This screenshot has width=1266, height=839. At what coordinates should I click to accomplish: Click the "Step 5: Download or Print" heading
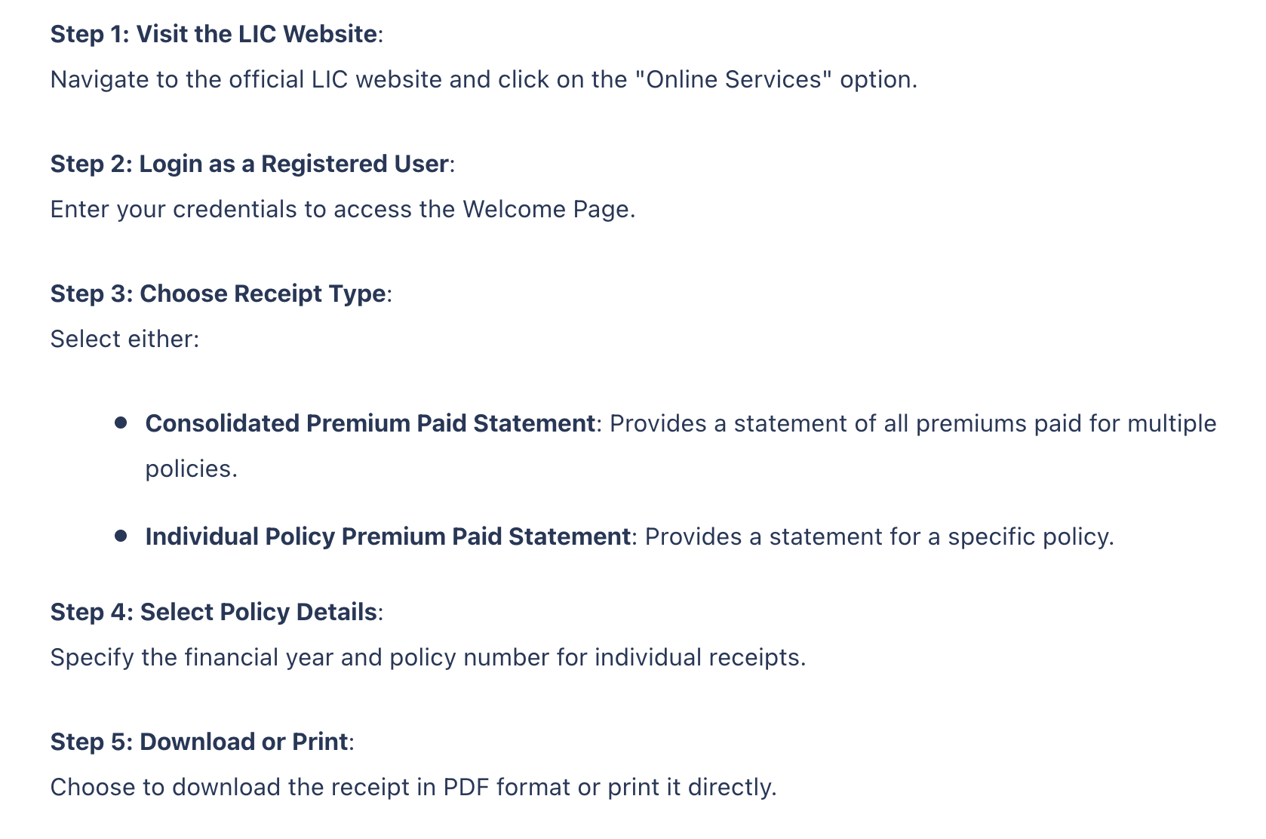tap(199, 742)
